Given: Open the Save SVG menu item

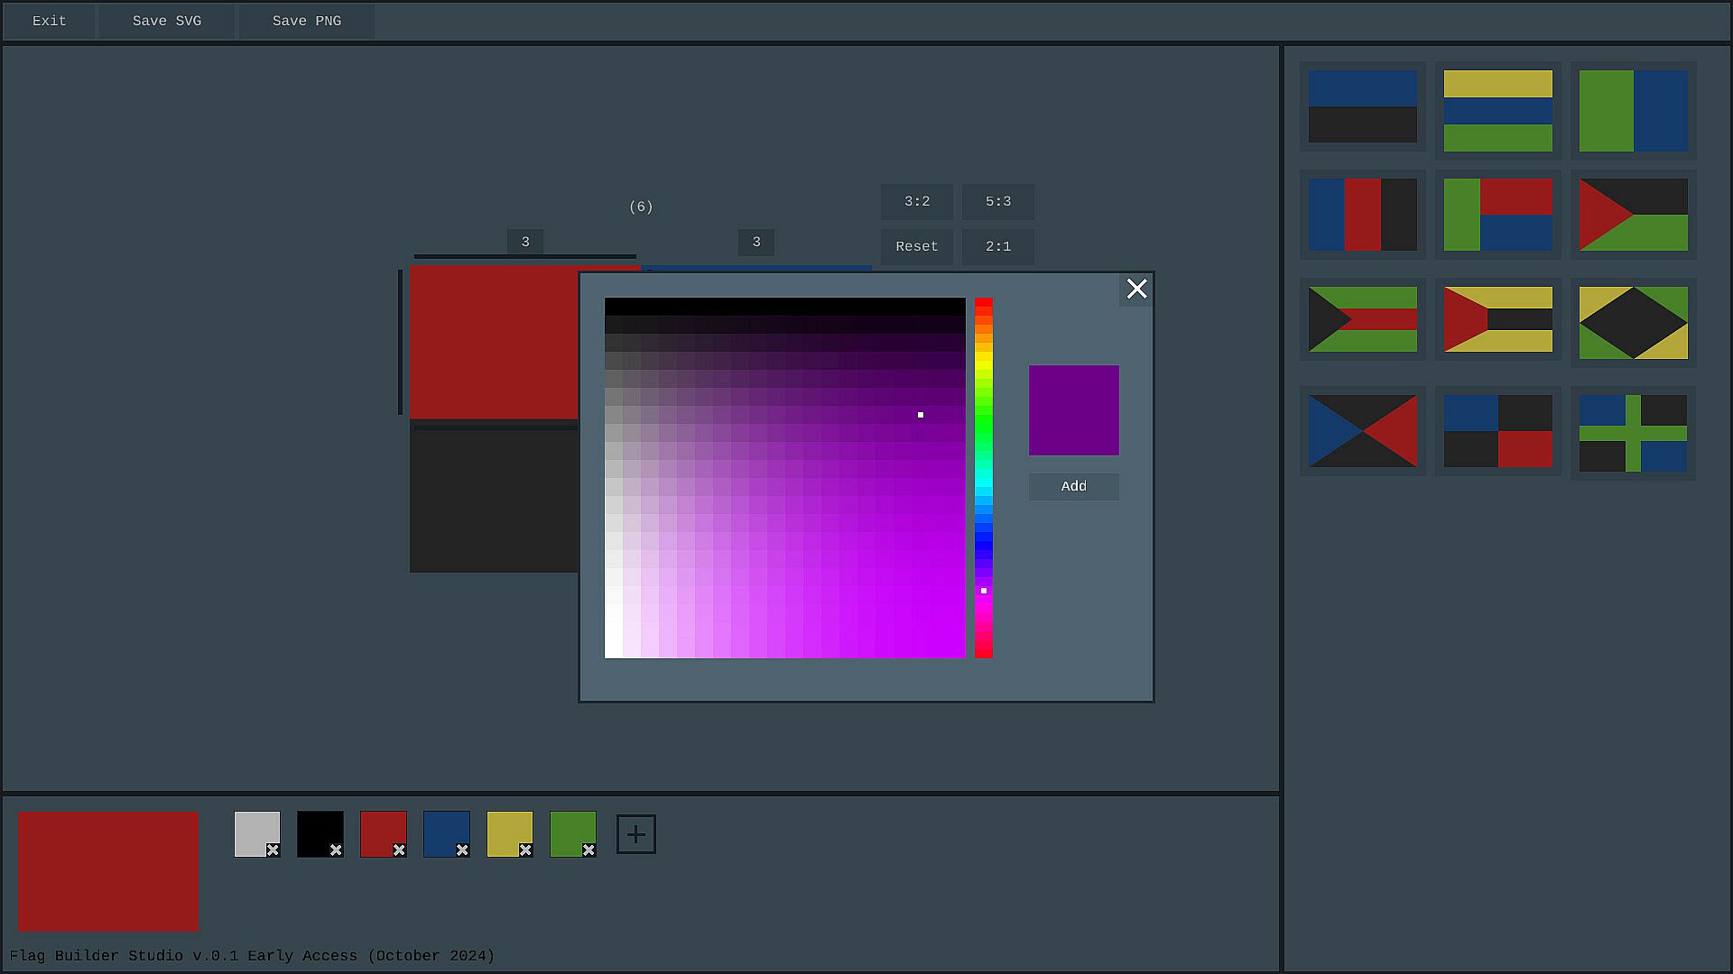Looking at the screenshot, I should [167, 21].
